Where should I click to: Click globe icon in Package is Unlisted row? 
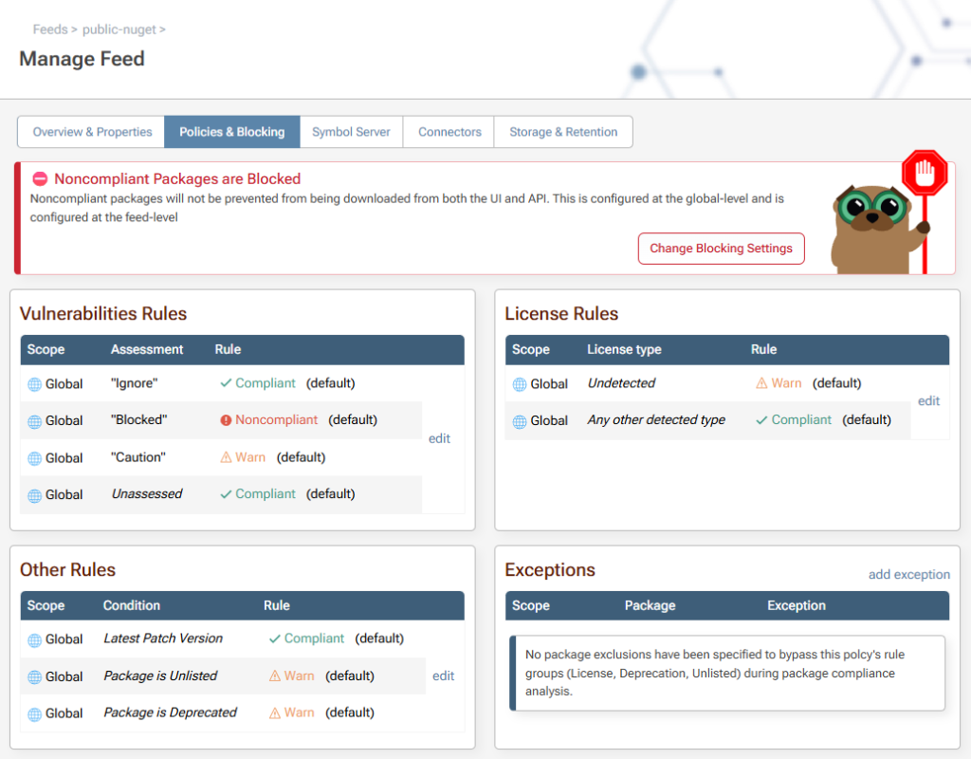pos(35,676)
